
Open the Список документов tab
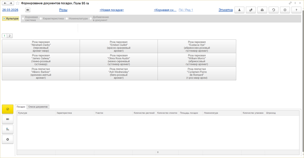click(38, 107)
